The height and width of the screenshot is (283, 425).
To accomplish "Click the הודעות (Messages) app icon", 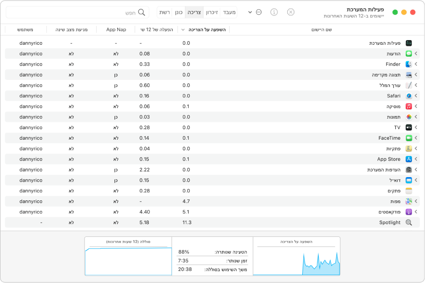I will coord(409,54).
